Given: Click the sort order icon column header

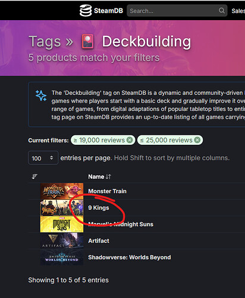Looking at the screenshot, I should click(x=34, y=176).
